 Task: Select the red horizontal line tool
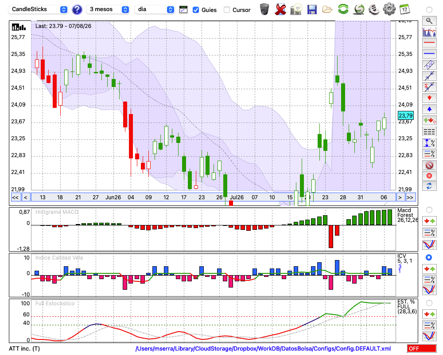429,43
